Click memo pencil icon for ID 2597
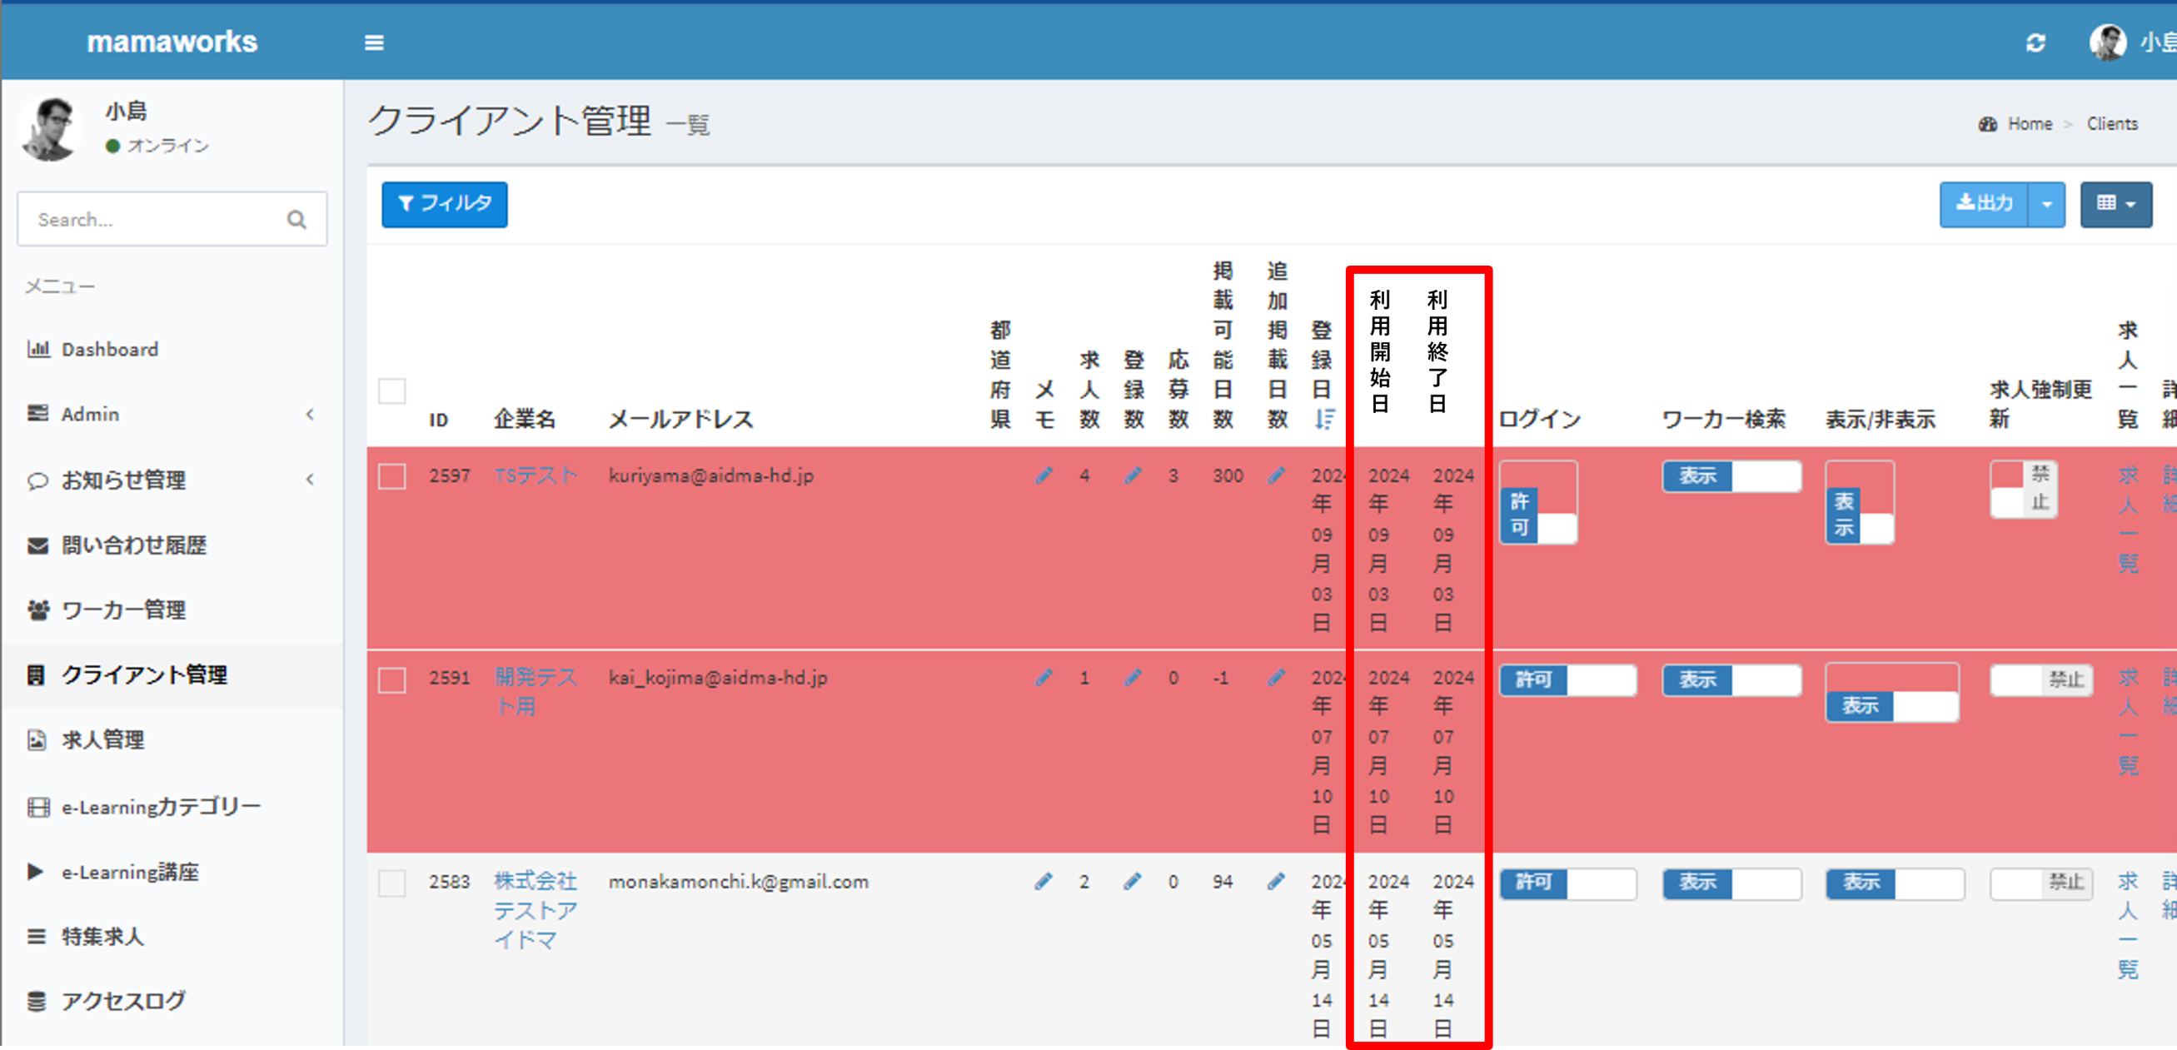Screen dimensions: 2177x1050 pos(1044,475)
